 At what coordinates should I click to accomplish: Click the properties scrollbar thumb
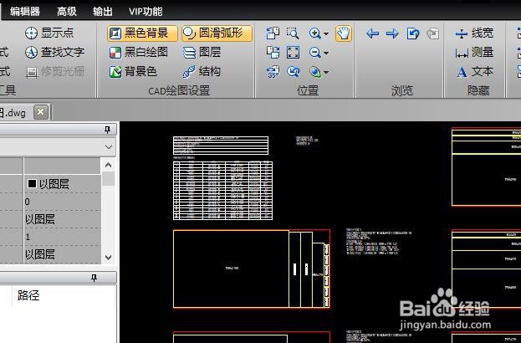coord(109,178)
